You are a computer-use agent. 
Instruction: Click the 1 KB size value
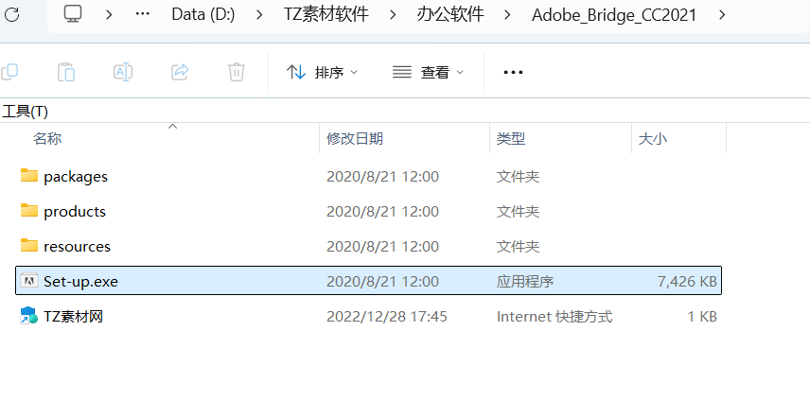pos(702,317)
